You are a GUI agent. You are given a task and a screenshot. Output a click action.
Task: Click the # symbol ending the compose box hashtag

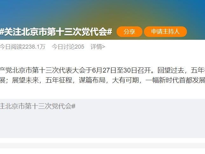(74, 106)
